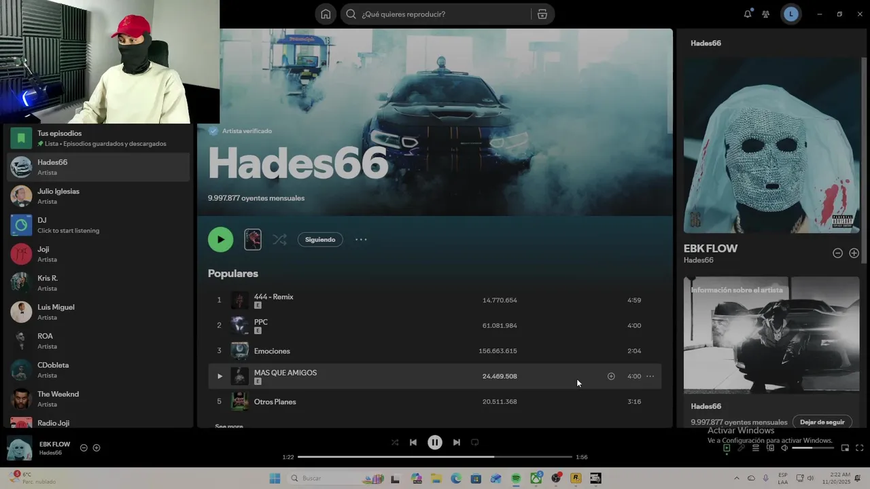Open the mini player icon

pyautogui.click(x=845, y=448)
